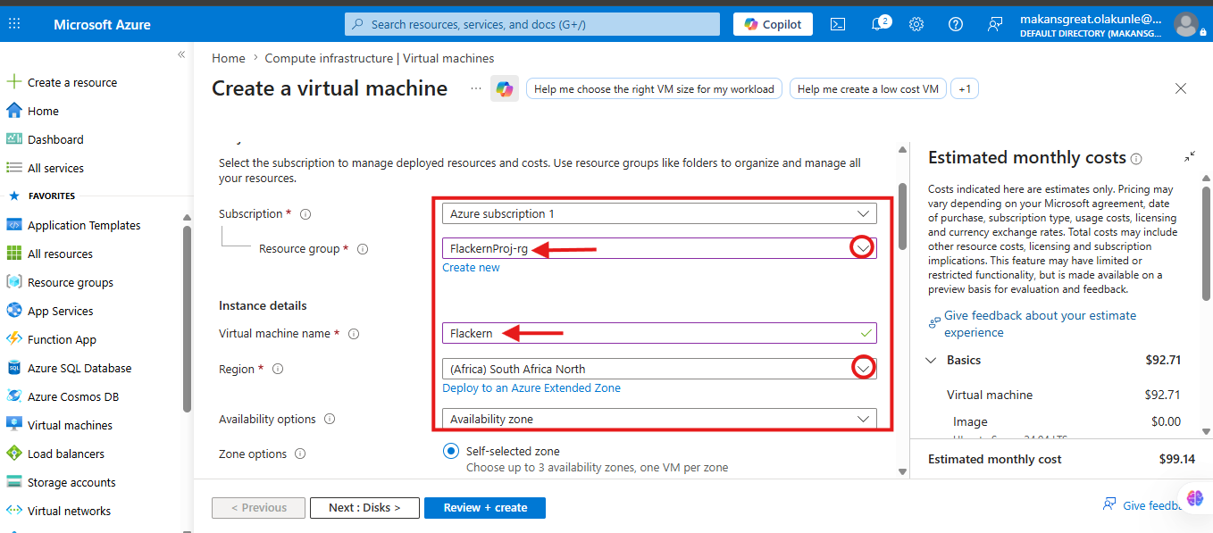Viewport: 1213px width, 533px height.
Task: Click the Review + create button
Action: coord(485,507)
